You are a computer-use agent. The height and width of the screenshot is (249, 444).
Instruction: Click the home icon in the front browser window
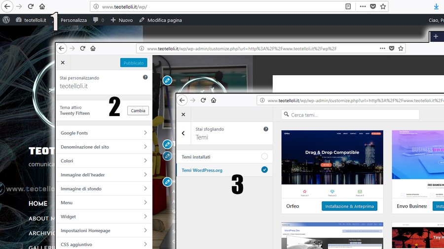point(214,100)
